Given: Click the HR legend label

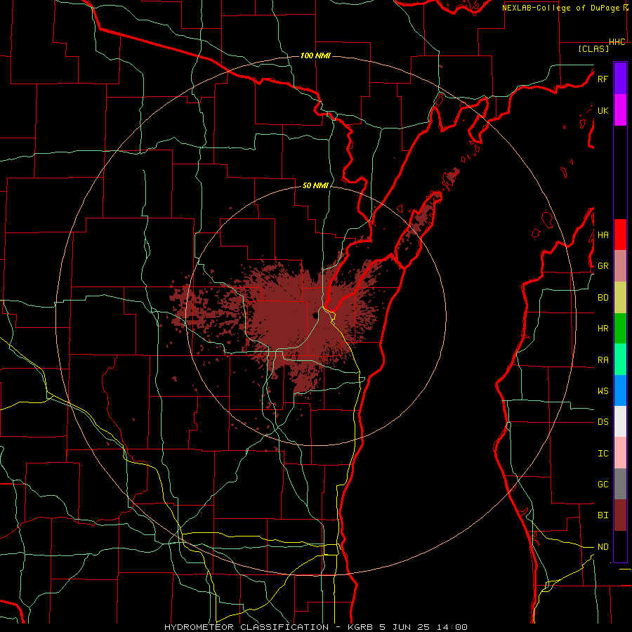Looking at the screenshot, I should tap(603, 329).
